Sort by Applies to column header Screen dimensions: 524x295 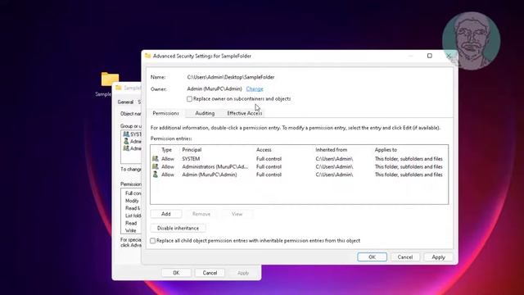386,150
